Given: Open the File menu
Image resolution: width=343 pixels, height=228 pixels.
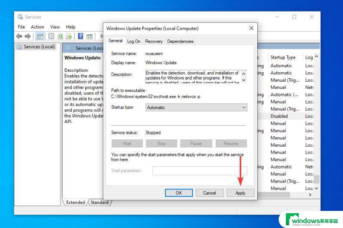Looking at the screenshot, I should point(21,27).
